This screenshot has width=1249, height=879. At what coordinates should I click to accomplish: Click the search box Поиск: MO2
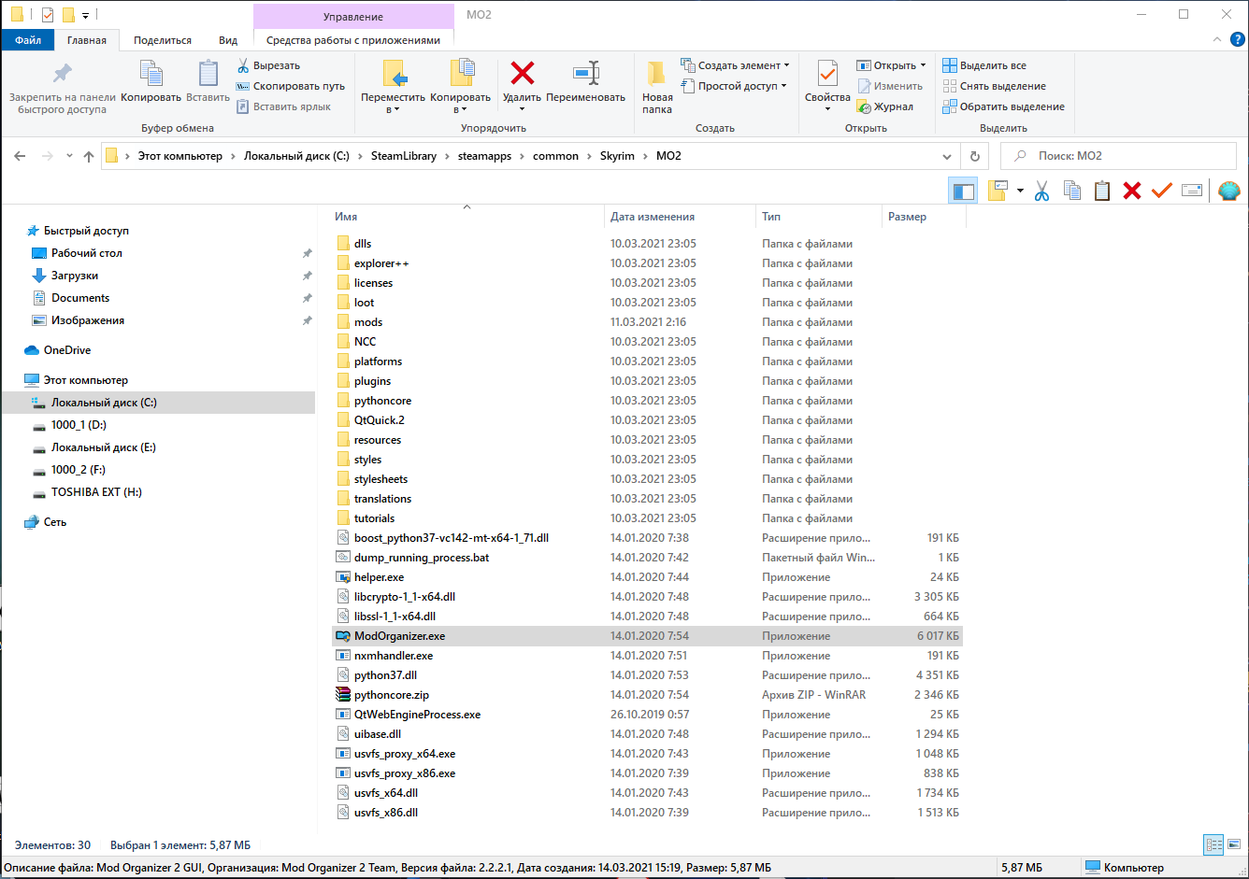point(1119,156)
